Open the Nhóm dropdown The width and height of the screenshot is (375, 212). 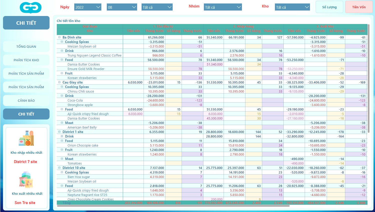point(223,7)
